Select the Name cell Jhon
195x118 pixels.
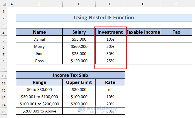[39, 54]
